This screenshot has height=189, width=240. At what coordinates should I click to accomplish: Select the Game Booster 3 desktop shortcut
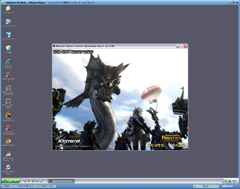coord(8,77)
